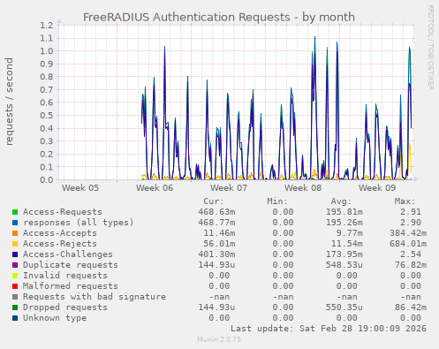Viewport: 439px width, 349px height.
Task: Click the 548.53u average Duplicate requests value
Action: (344, 265)
